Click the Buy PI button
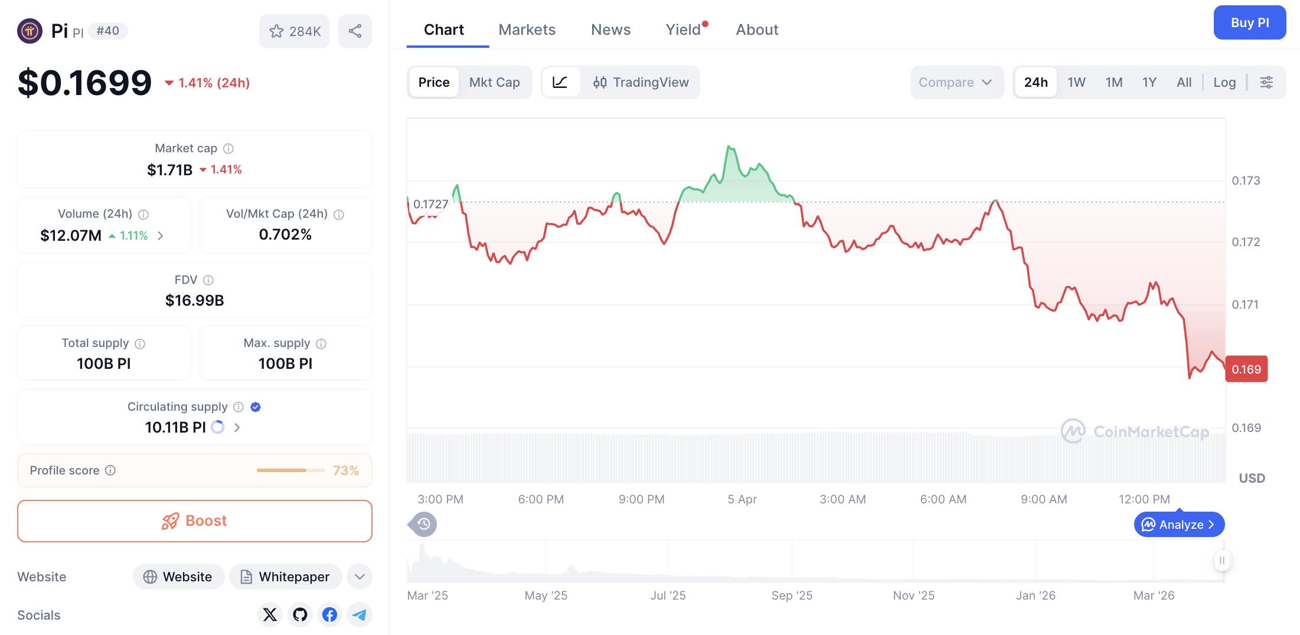 click(1250, 22)
